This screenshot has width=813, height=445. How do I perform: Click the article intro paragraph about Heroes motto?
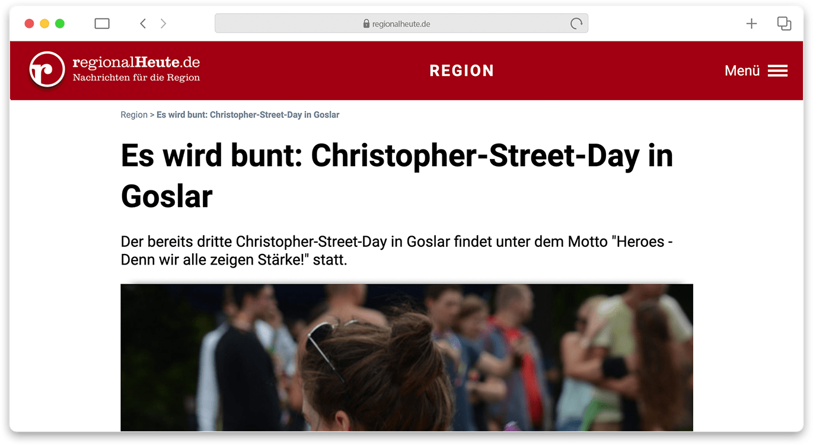tap(397, 250)
